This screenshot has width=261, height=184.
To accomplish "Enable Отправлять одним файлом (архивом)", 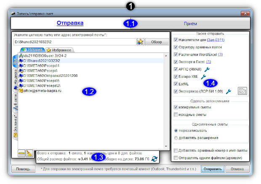I will [x=176, y=158].
